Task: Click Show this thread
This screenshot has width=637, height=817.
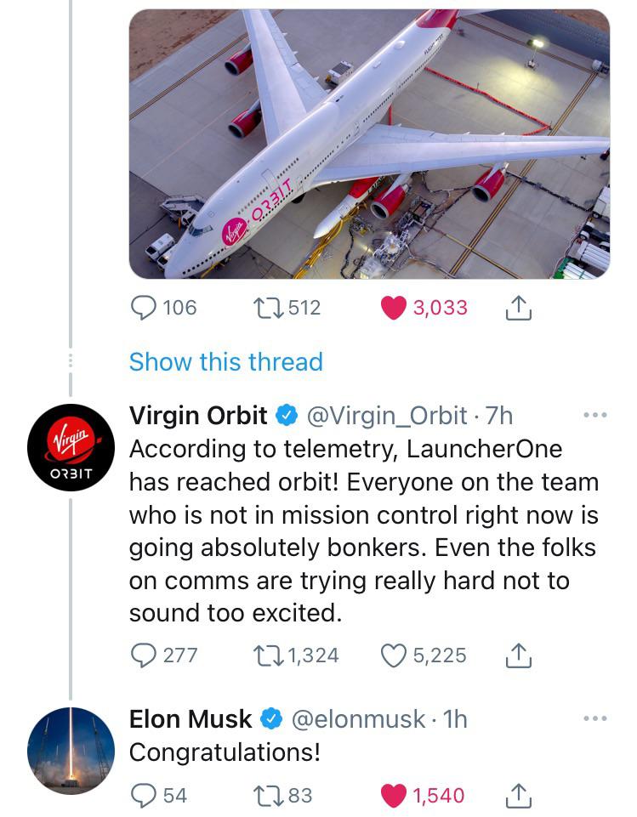Action: (x=225, y=361)
